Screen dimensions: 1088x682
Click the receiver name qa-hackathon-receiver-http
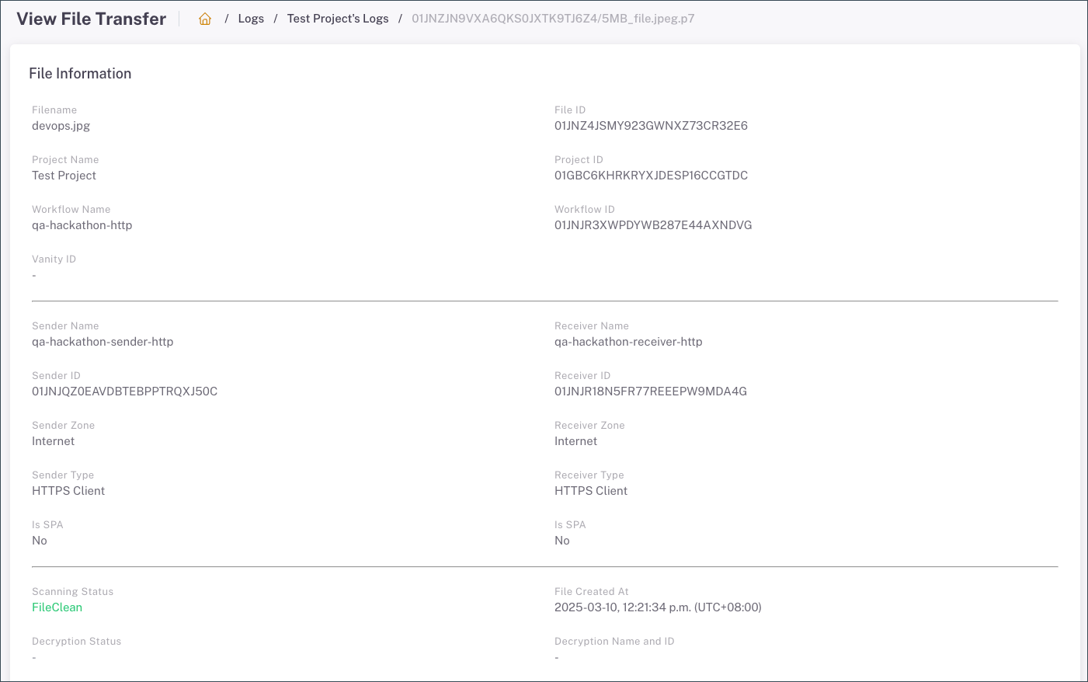tap(628, 342)
